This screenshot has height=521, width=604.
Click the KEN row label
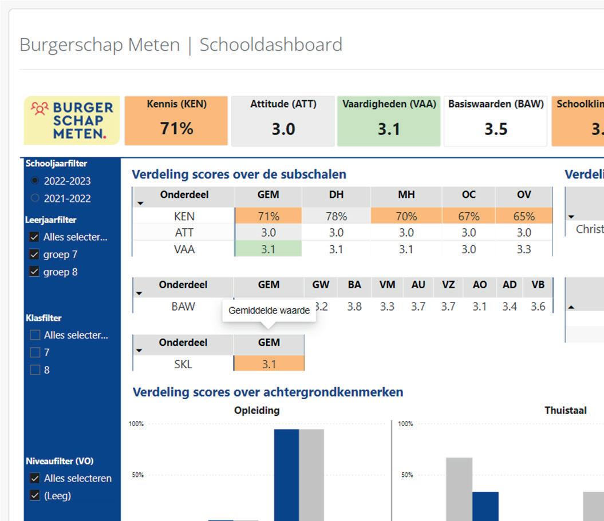click(184, 216)
